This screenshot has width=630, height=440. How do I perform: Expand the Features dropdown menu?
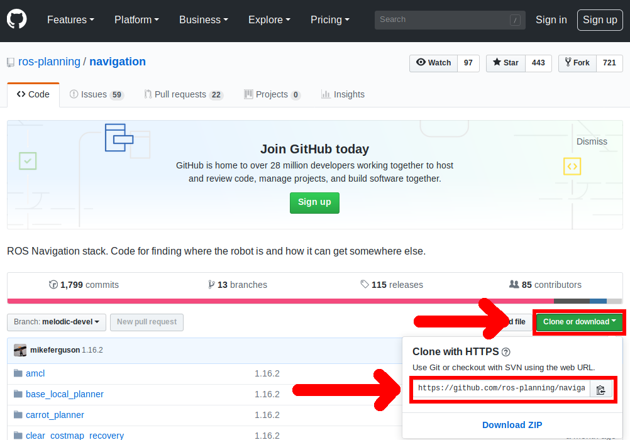[x=70, y=19]
